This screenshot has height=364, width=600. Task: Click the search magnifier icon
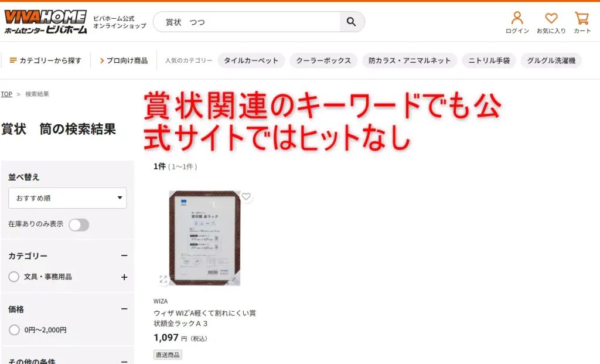coord(352,21)
